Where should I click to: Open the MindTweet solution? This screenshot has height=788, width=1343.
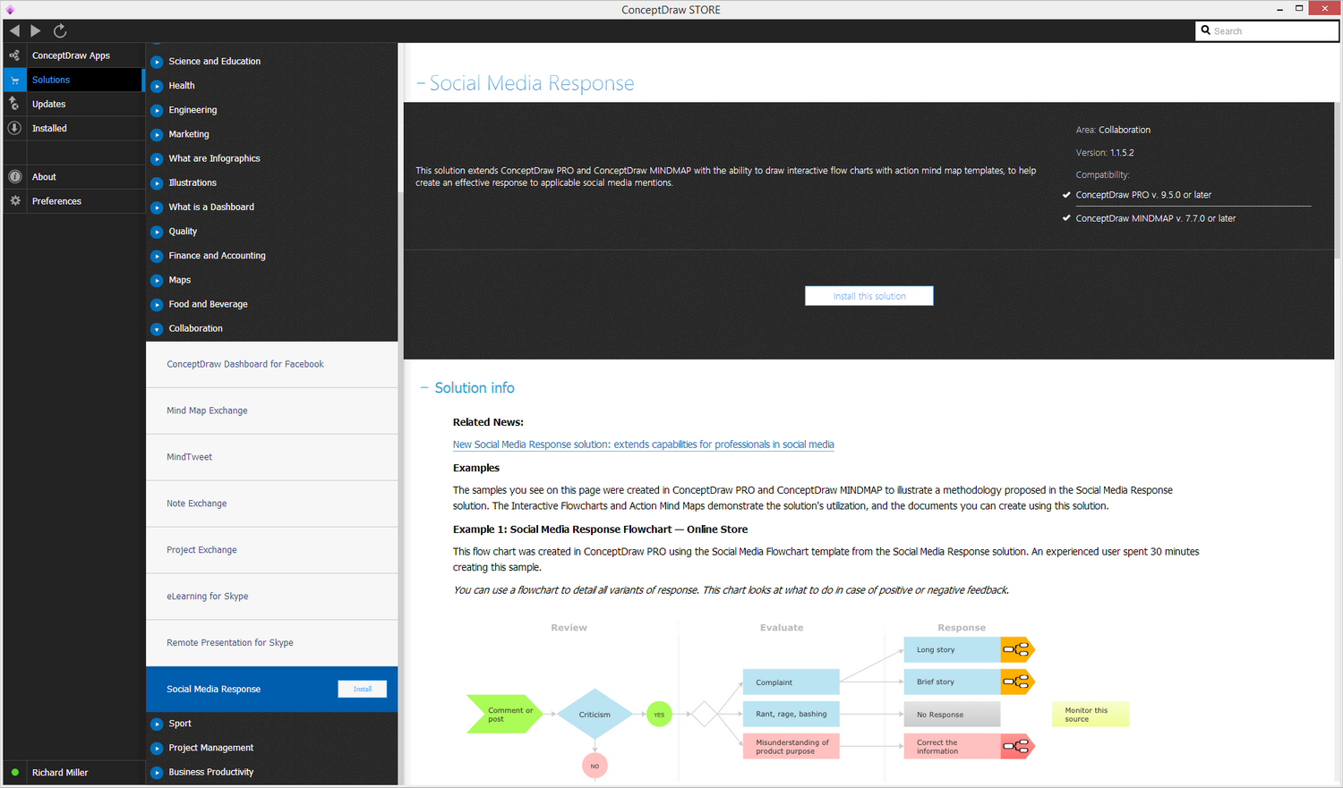[x=271, y=458]
